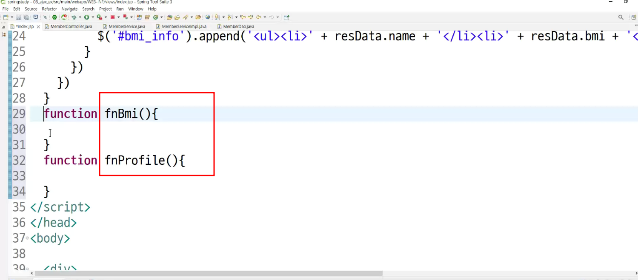Screen dimensions: 638x280
Task: Open the Edit menu
Action: tap(17, 9)
